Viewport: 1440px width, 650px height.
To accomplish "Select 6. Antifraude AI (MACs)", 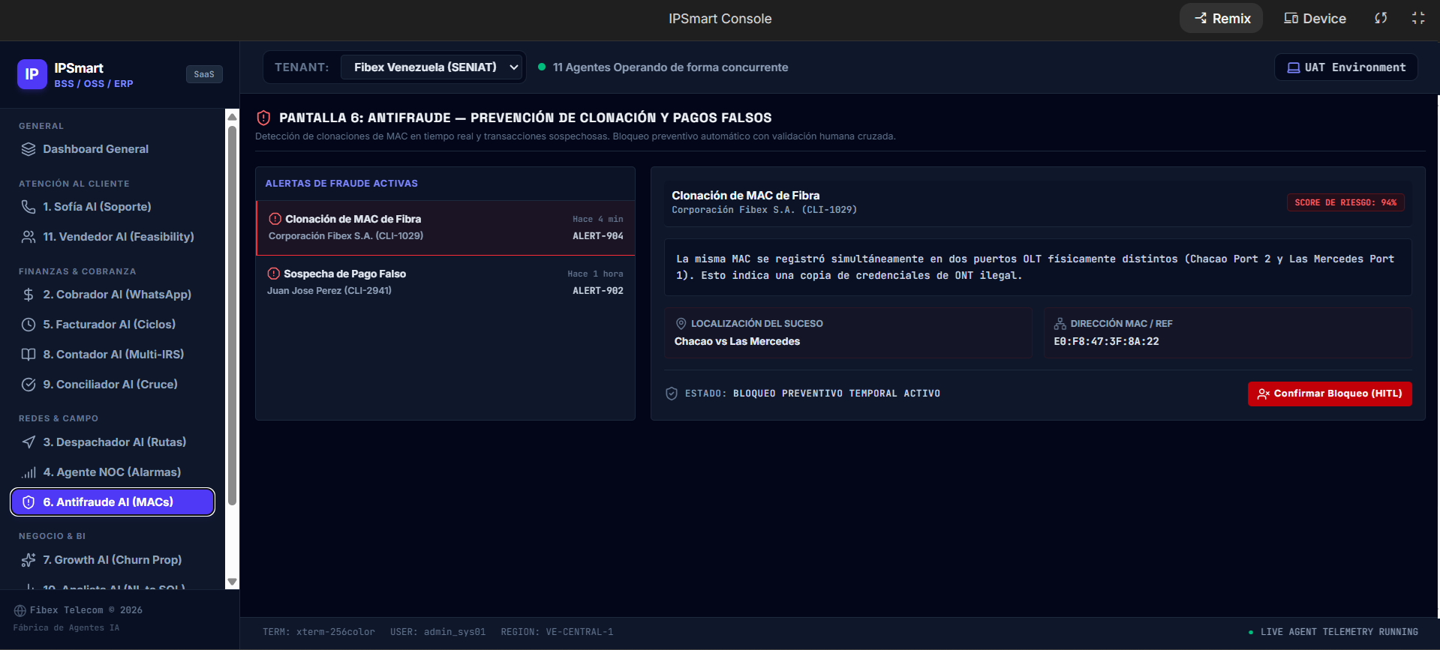I will point(113,502).
